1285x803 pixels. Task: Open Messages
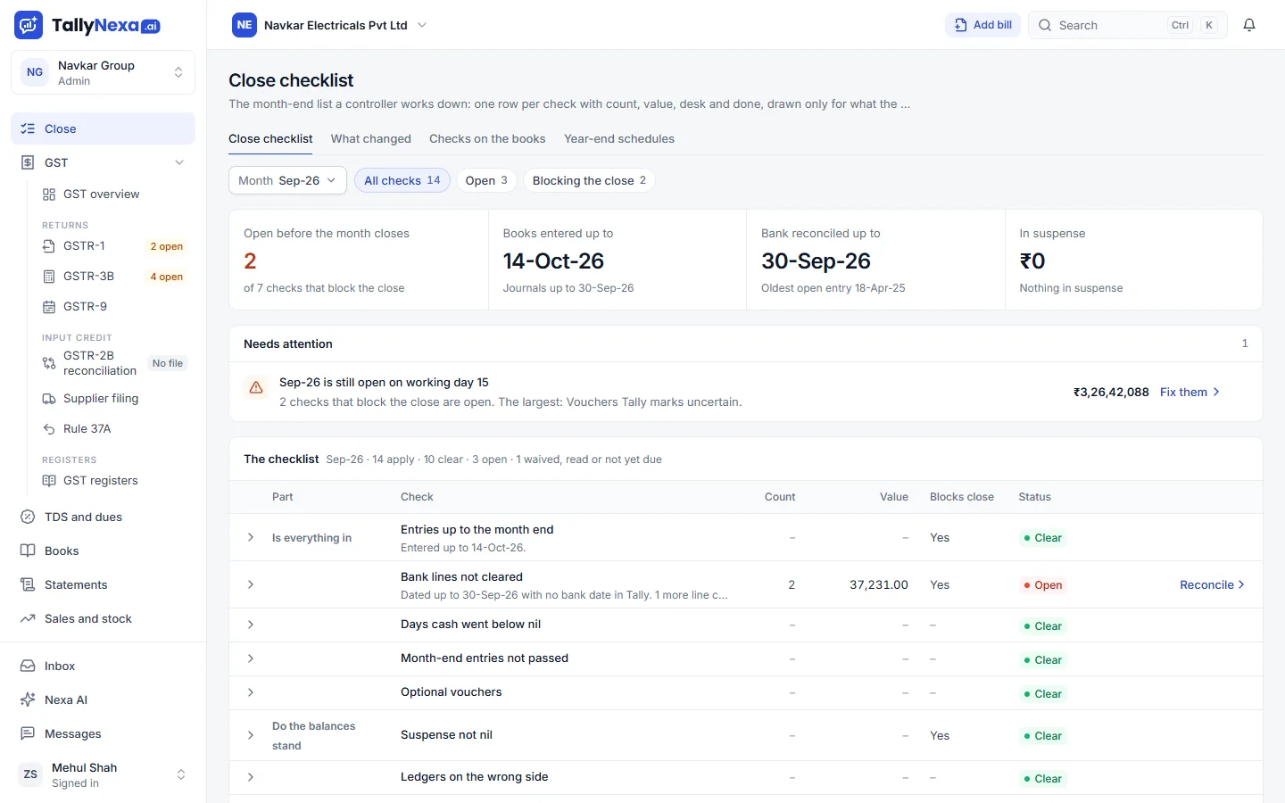(103, 733)
